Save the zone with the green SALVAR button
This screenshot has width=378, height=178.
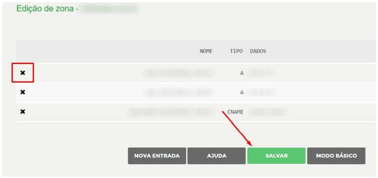click(276, 155)
